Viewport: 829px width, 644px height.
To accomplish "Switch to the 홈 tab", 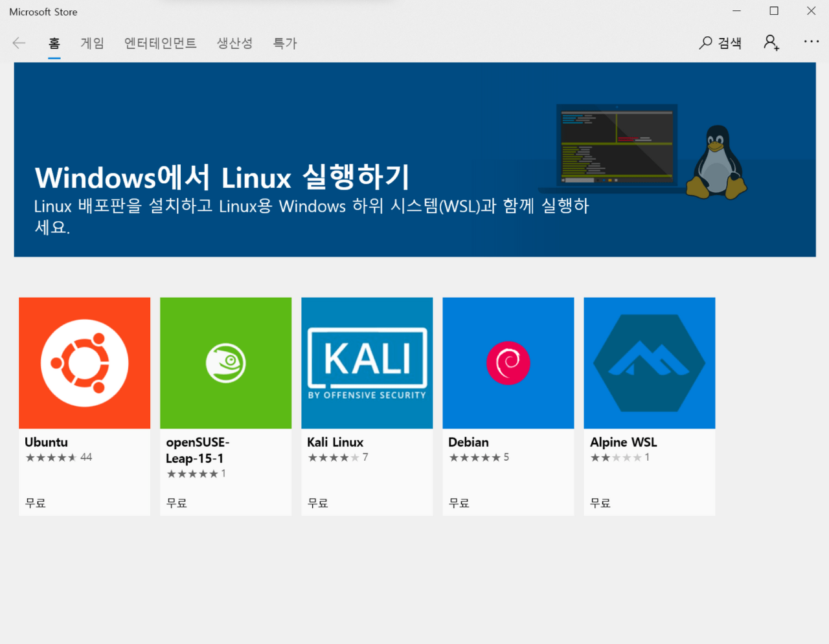I will 54,43.
